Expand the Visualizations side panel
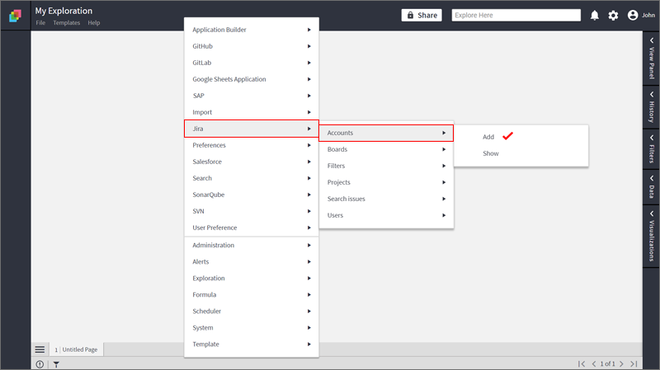 tap(651, 236)
